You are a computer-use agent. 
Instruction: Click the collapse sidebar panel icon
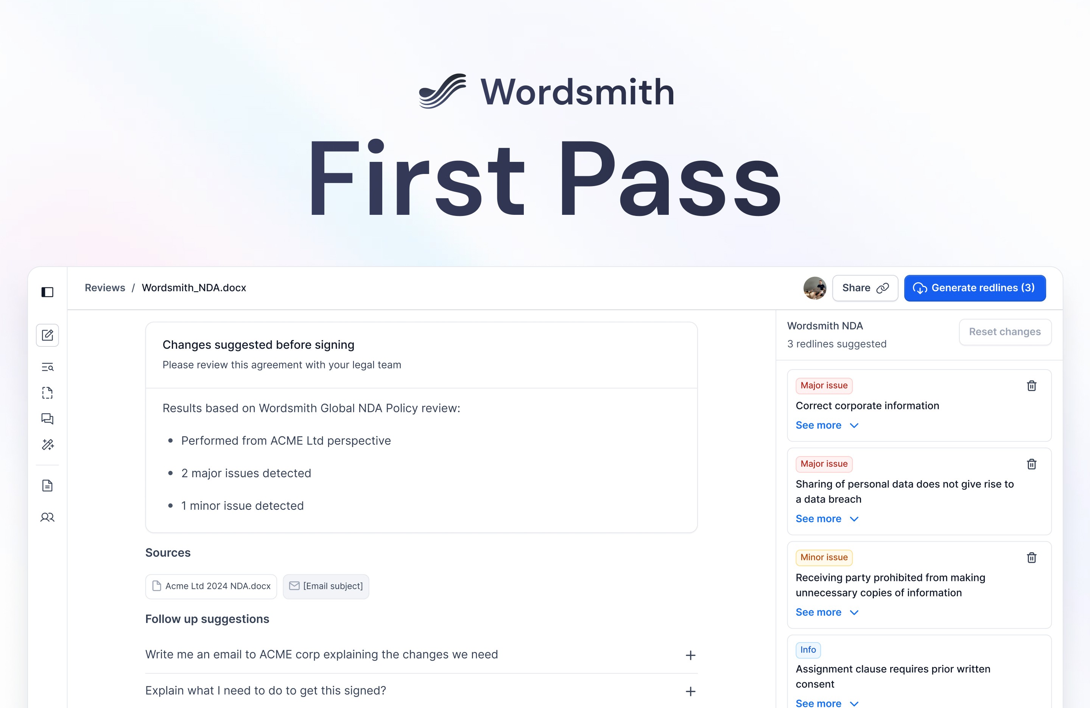point(48,290)
